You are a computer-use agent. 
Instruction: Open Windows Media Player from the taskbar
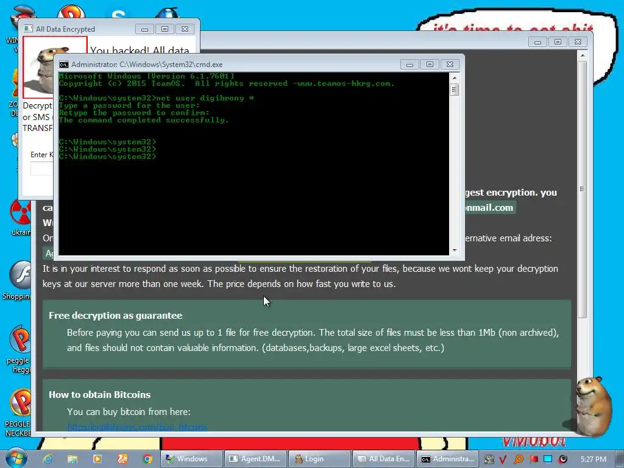(x=97, y=459)
